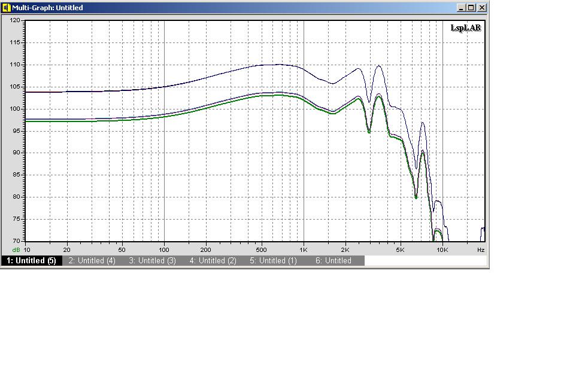Click the 120 value on the dB axis
The width and height of the screenshot is (576, 368).
[15, 20]
